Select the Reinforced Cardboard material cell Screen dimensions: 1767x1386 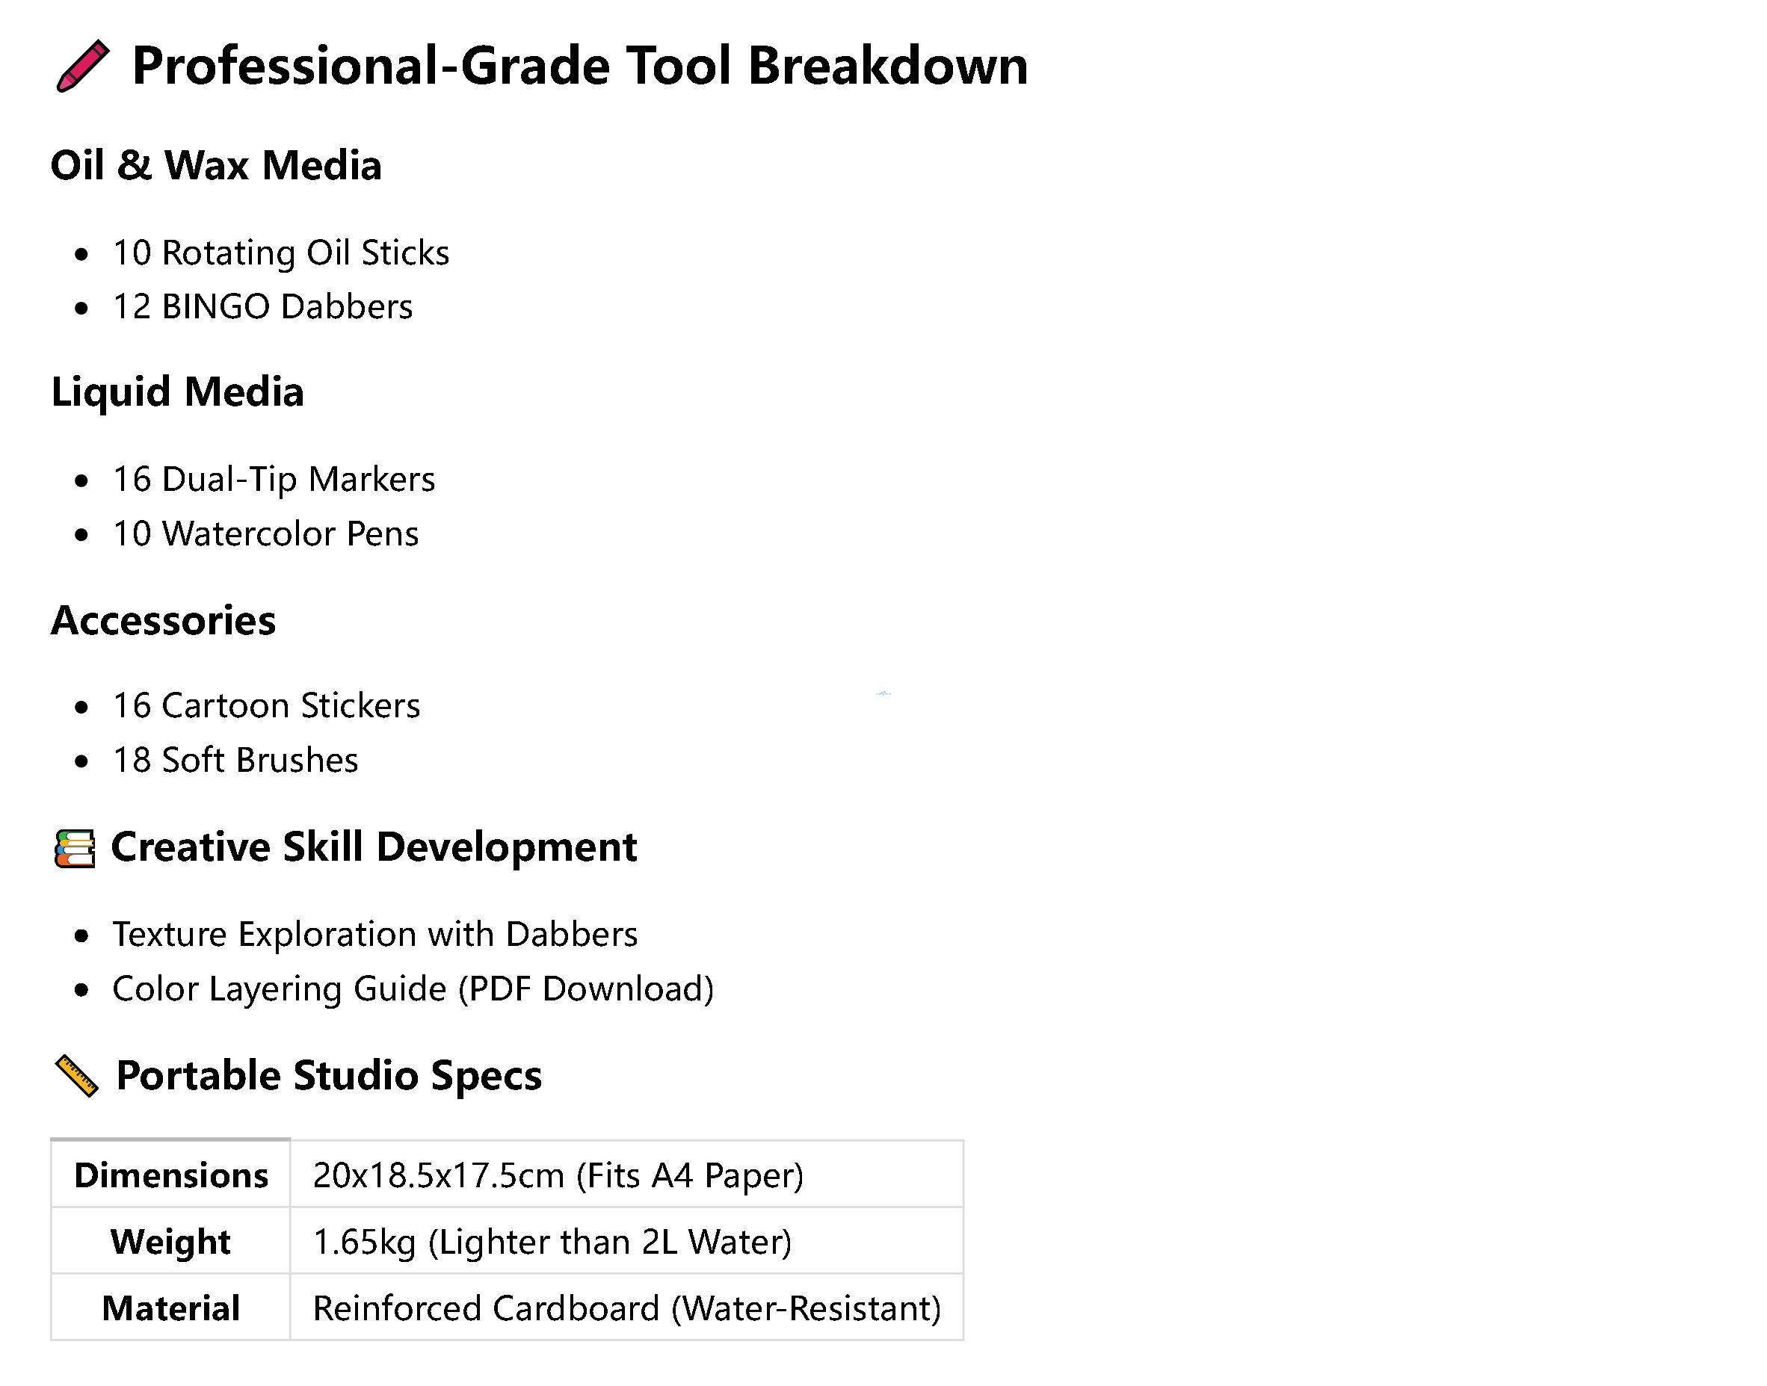pyautogui.click(x=626, y=1309)
